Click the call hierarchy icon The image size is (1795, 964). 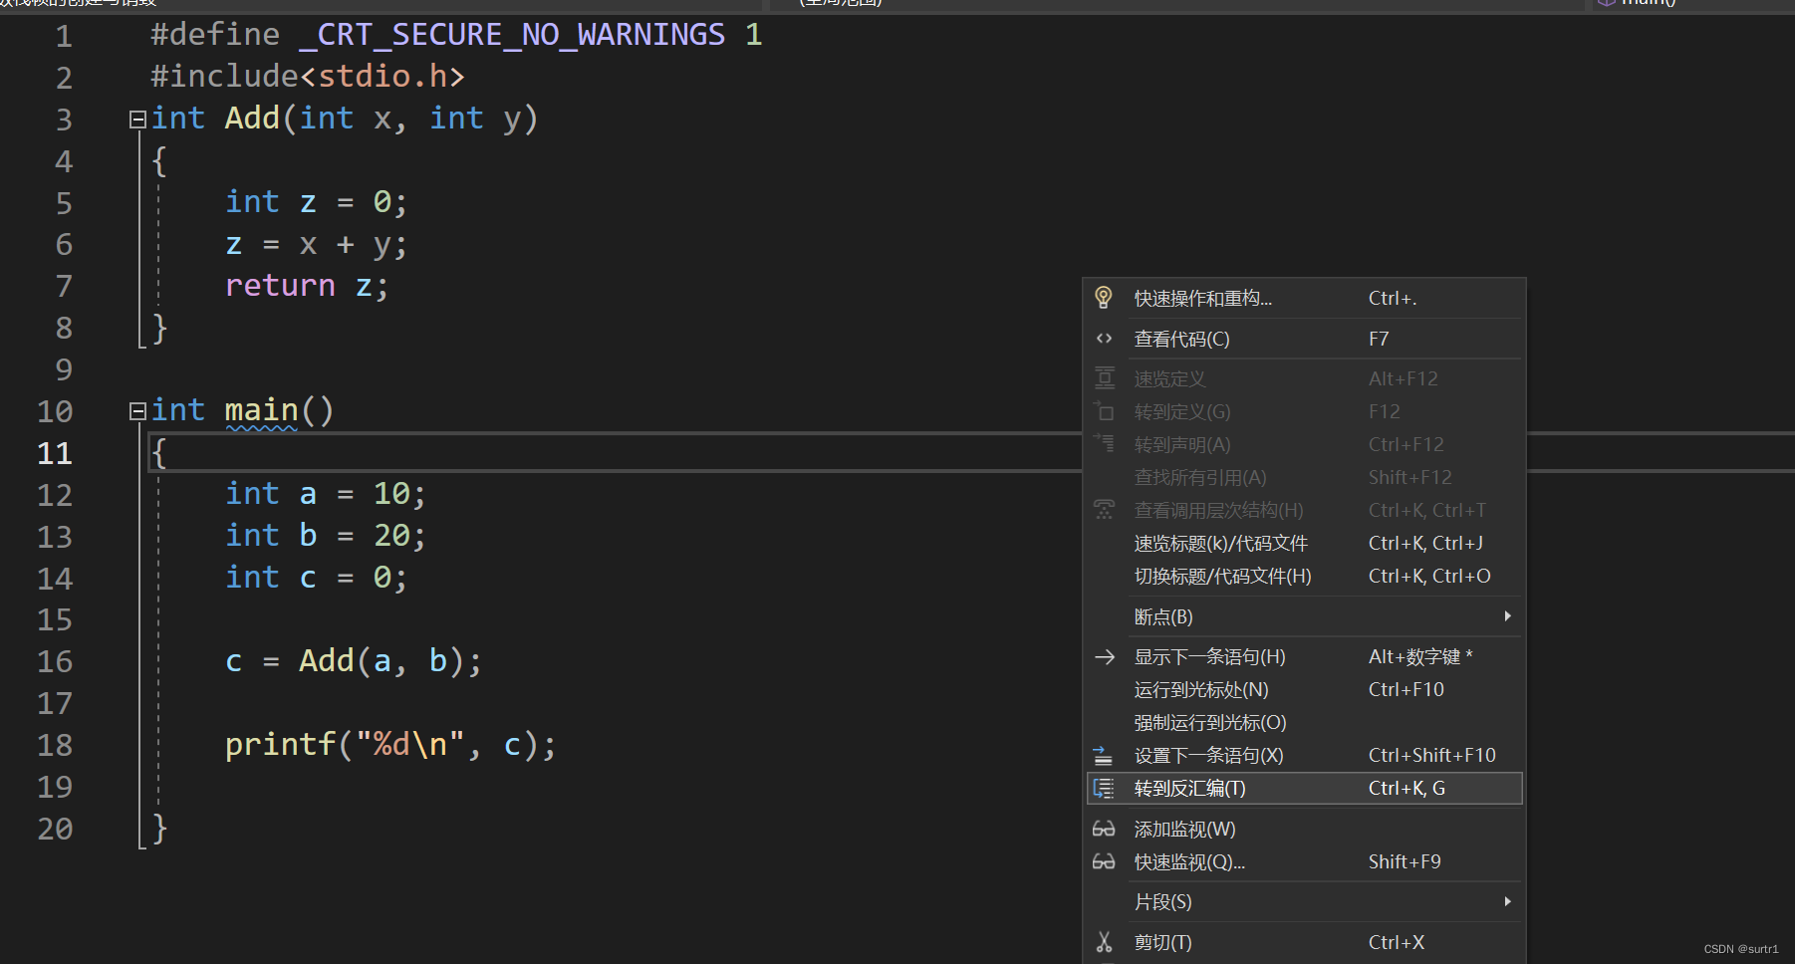coord(1104,510)
